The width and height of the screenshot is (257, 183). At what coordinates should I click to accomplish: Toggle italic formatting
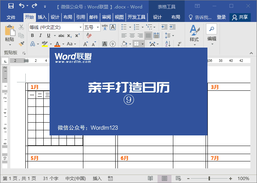pos(40,36)
